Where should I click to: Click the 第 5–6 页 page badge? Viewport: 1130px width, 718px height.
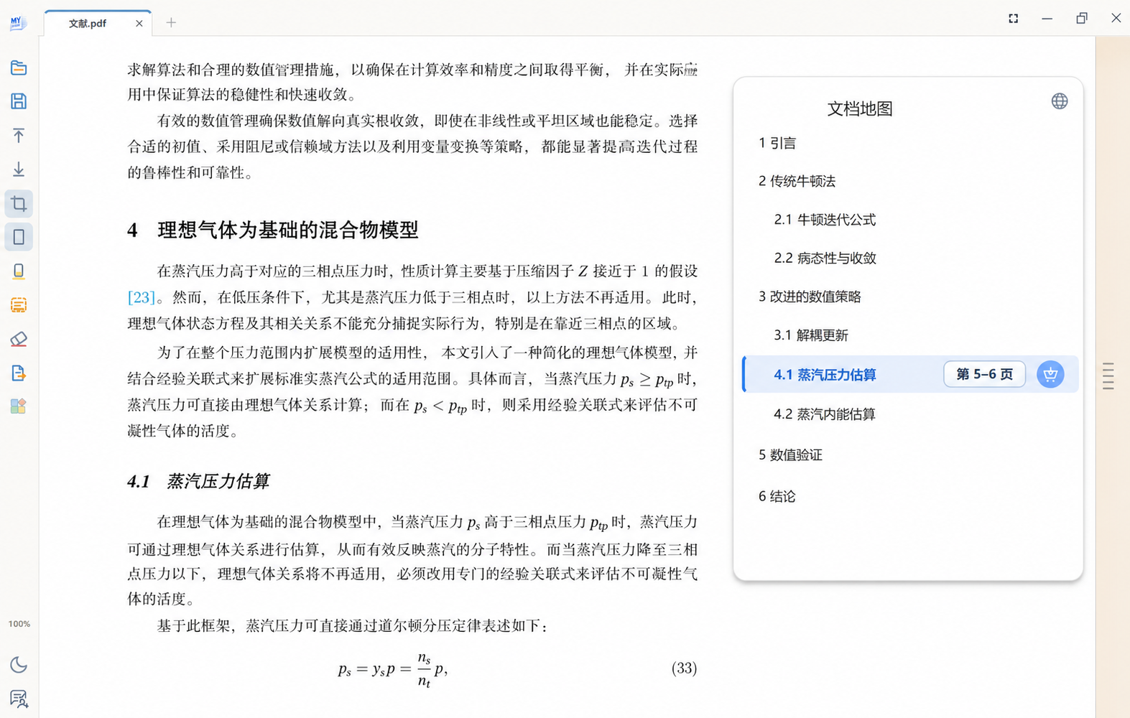[x=984, y=374]
